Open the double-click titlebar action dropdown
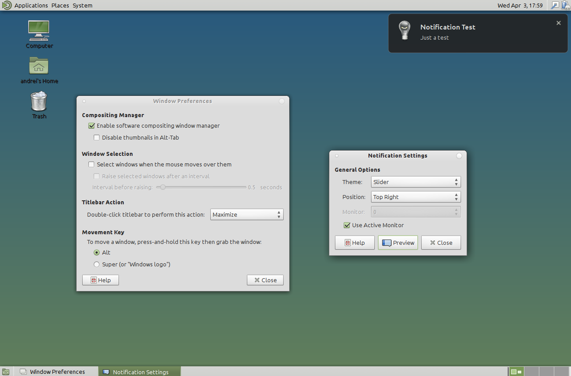The image size is (571, 376). pos(247,214)
